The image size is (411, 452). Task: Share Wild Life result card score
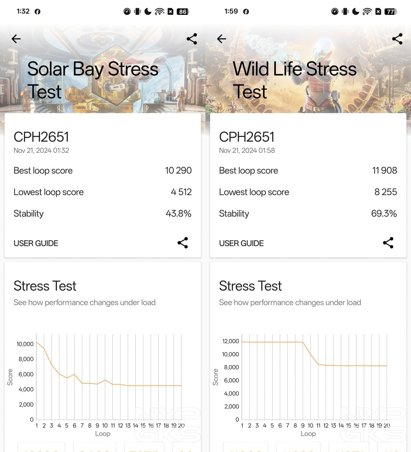[388, 243]
